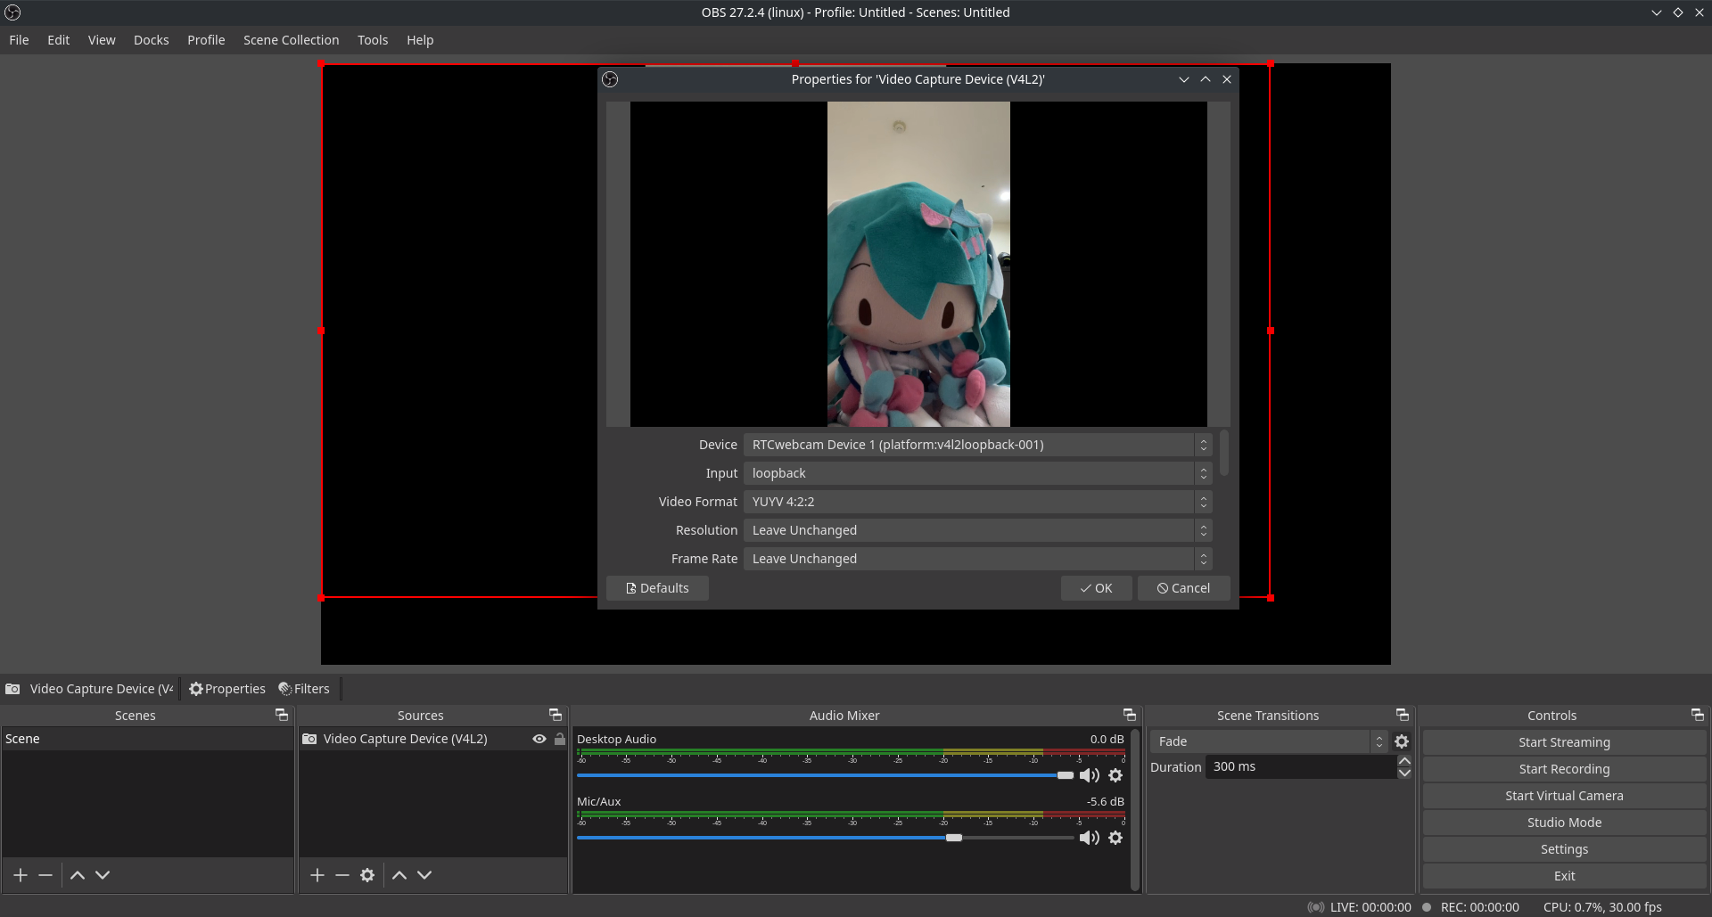Hide Video Capture Device source with eye icon
Screen dimensions: 1712x917
[539, 739]
